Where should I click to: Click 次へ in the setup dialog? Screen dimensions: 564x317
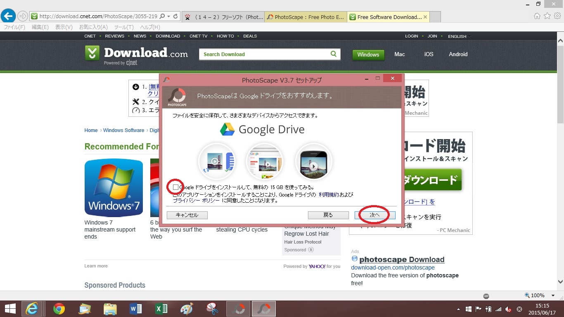(x=374, y=215)
